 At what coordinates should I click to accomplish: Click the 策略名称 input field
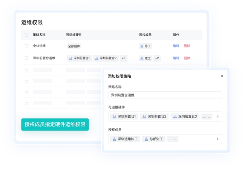(165, 95)
